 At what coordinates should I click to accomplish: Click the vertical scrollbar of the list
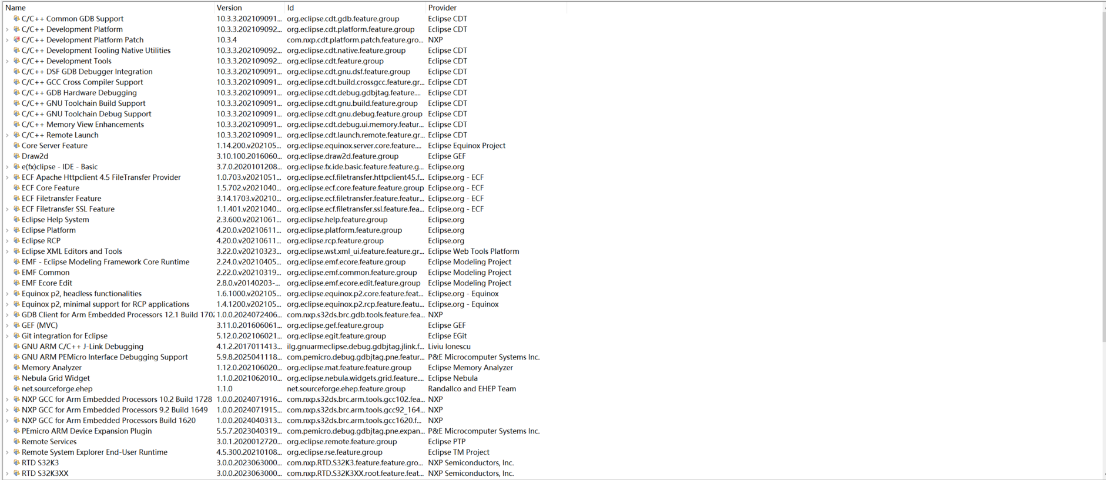1102,176
